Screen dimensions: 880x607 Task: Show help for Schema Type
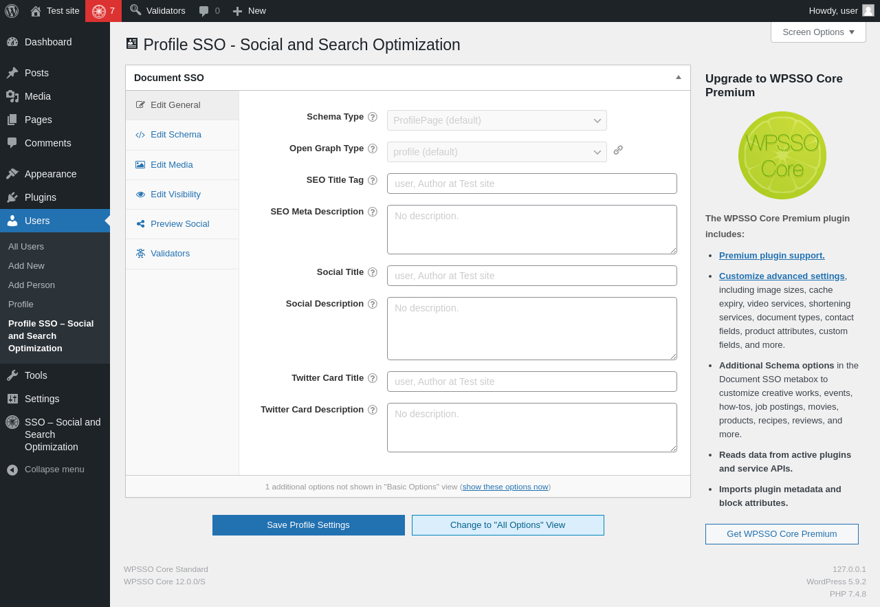[373, 117]
